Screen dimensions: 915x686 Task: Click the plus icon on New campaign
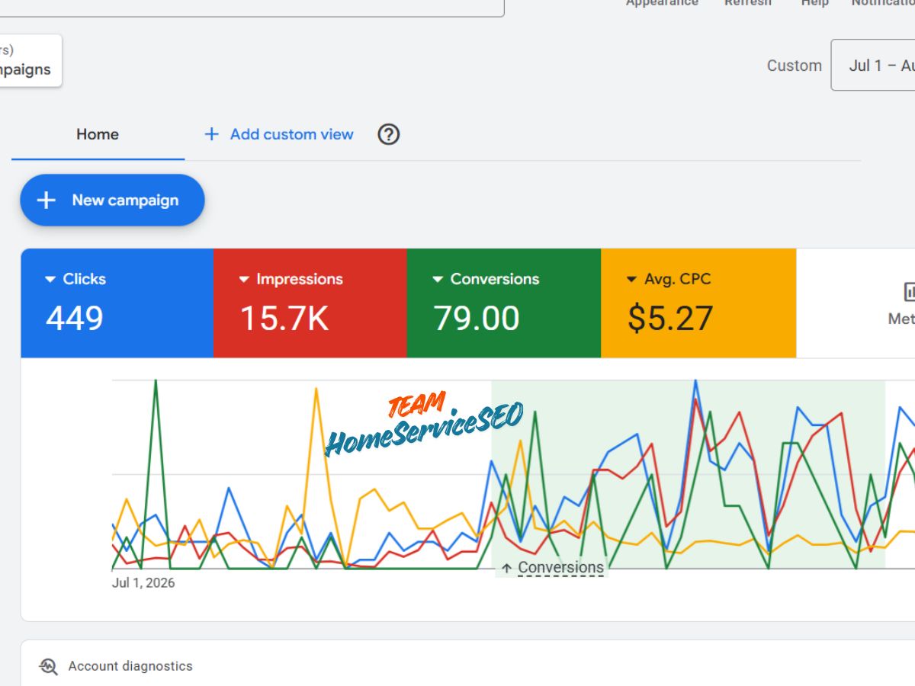click(47, 200)
